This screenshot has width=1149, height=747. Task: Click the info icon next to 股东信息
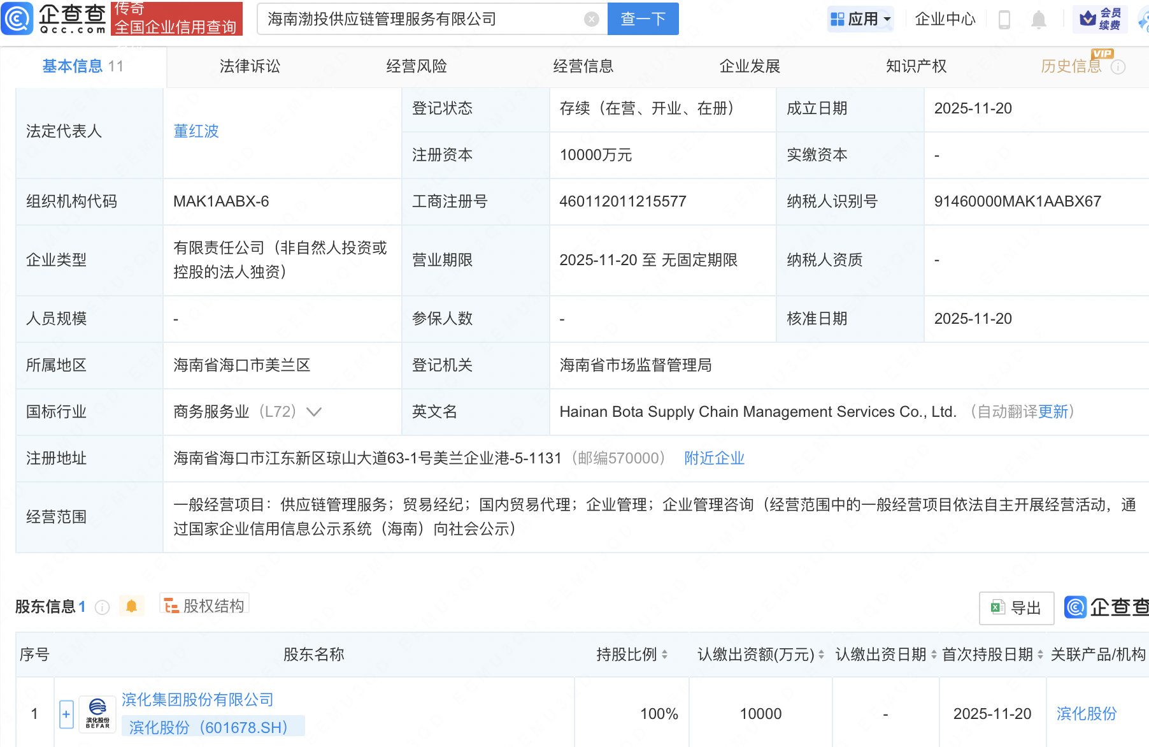102,607
